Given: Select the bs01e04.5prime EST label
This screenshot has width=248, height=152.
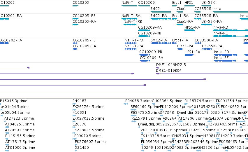Looking at the screenshot, I should tap(15, 107).
